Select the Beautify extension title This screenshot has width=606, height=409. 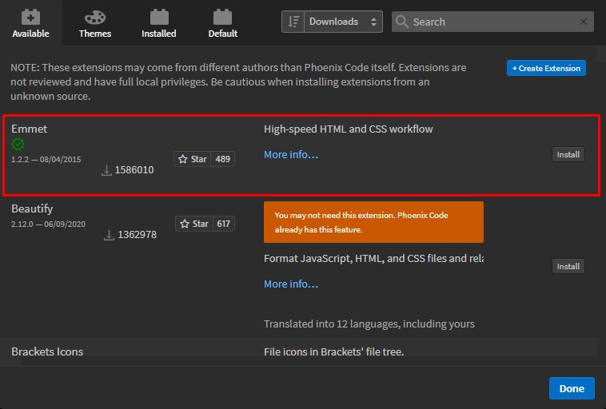(x=32, y=208)
